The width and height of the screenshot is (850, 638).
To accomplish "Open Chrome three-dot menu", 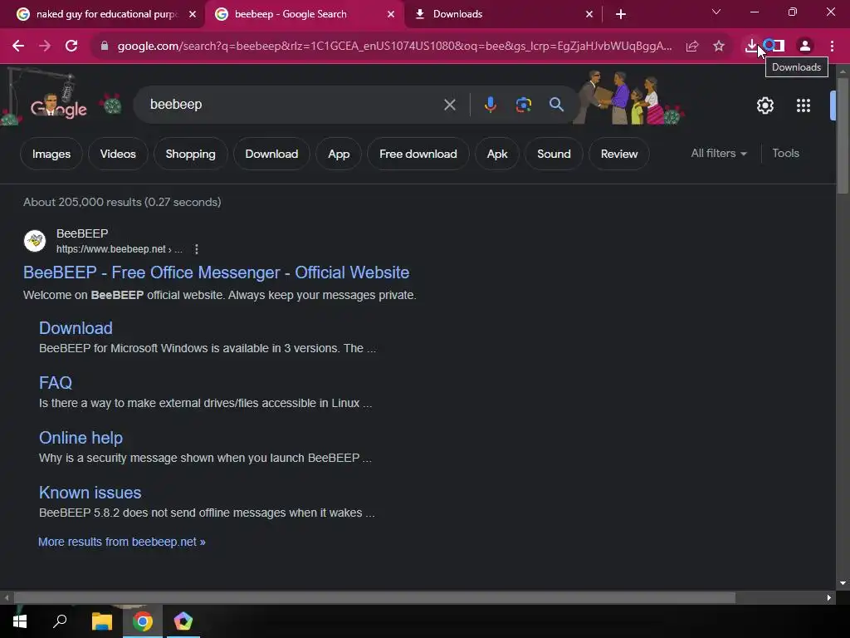I will click(832, 47).
